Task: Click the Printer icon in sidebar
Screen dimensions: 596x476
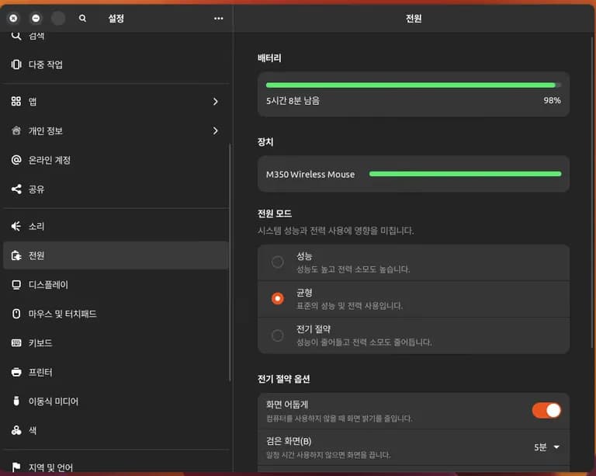Action: (16, 372)
